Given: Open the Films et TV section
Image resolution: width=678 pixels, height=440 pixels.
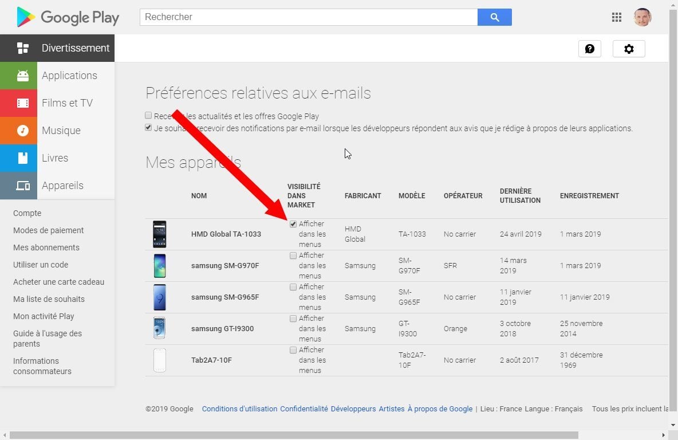Looking at the screenshot, I should pyautogui.click(x=67, y=103).
